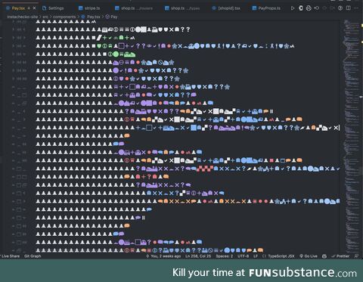
Task: Change indentation via Spaces: 2
Action: [225, 256]
